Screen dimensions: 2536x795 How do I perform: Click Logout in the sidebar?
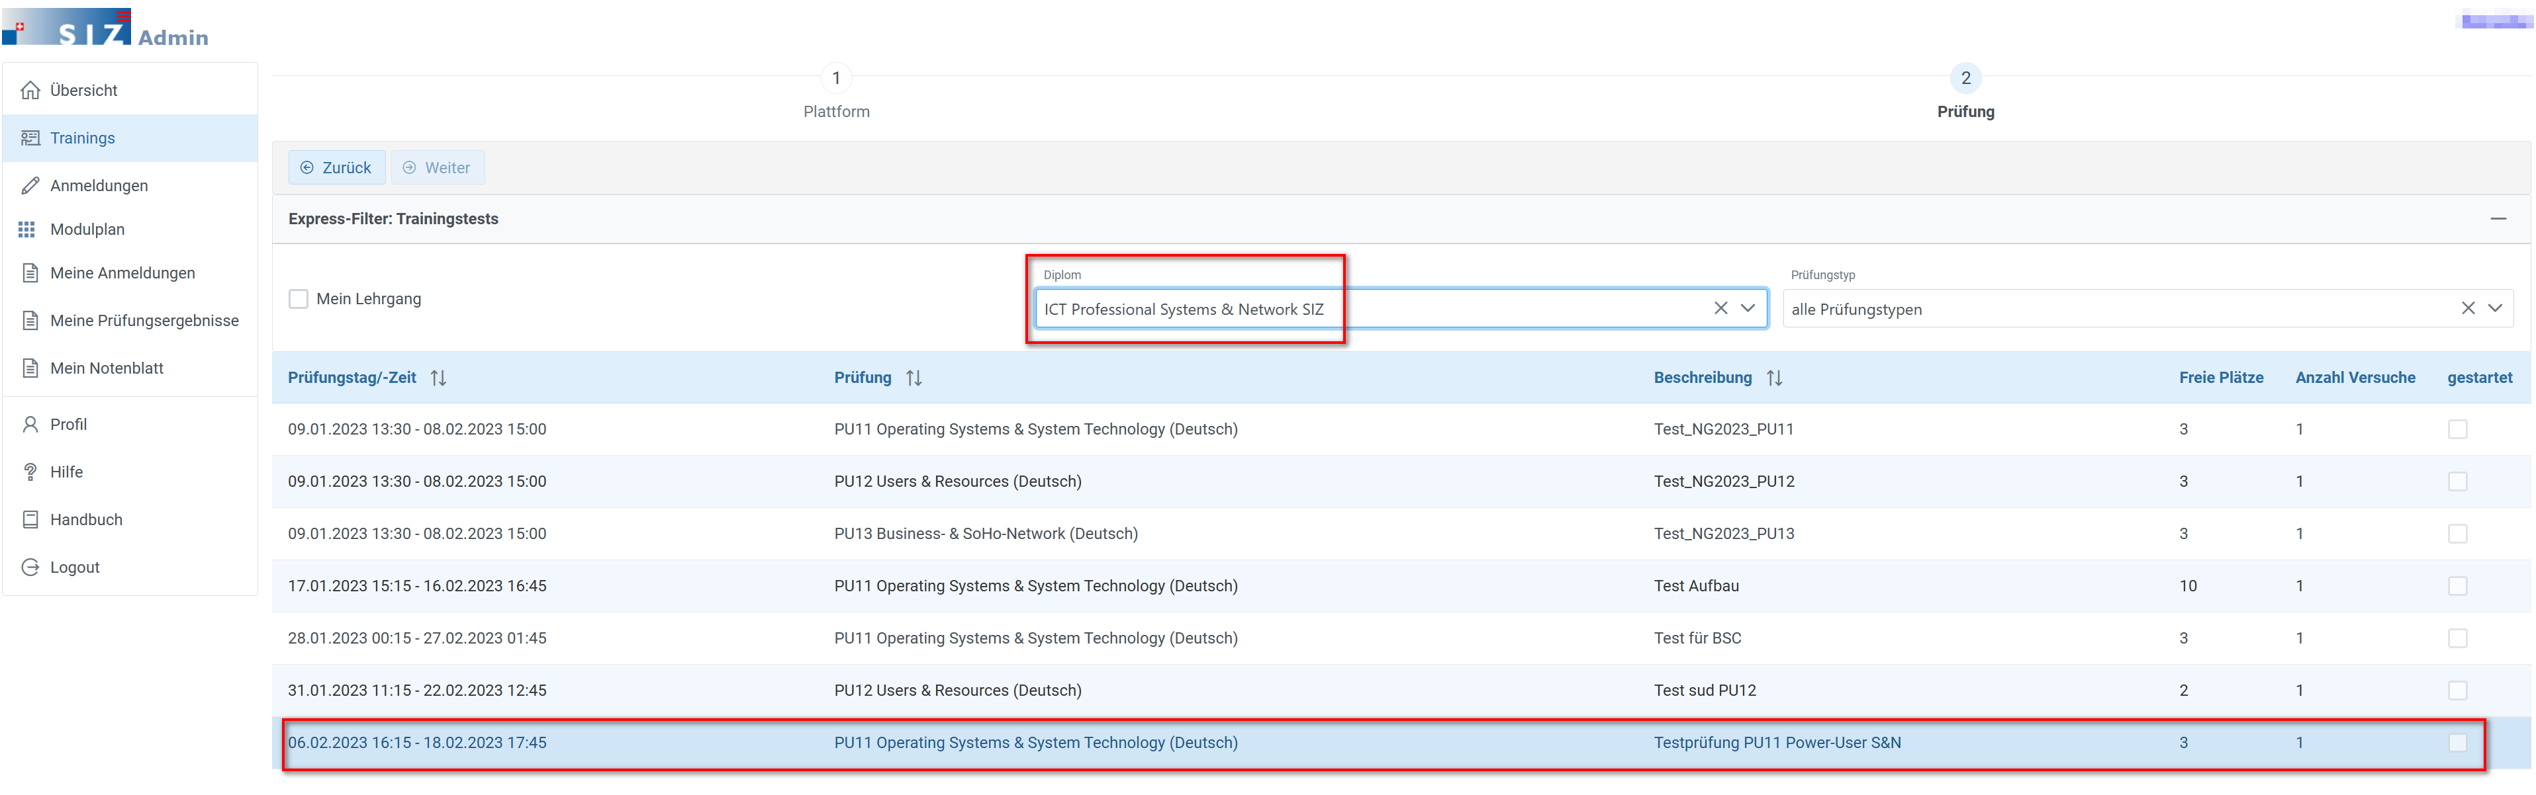(130, 567)
